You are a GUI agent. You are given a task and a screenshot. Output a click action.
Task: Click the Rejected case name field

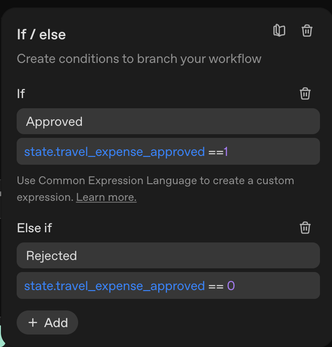pos(168,256)
